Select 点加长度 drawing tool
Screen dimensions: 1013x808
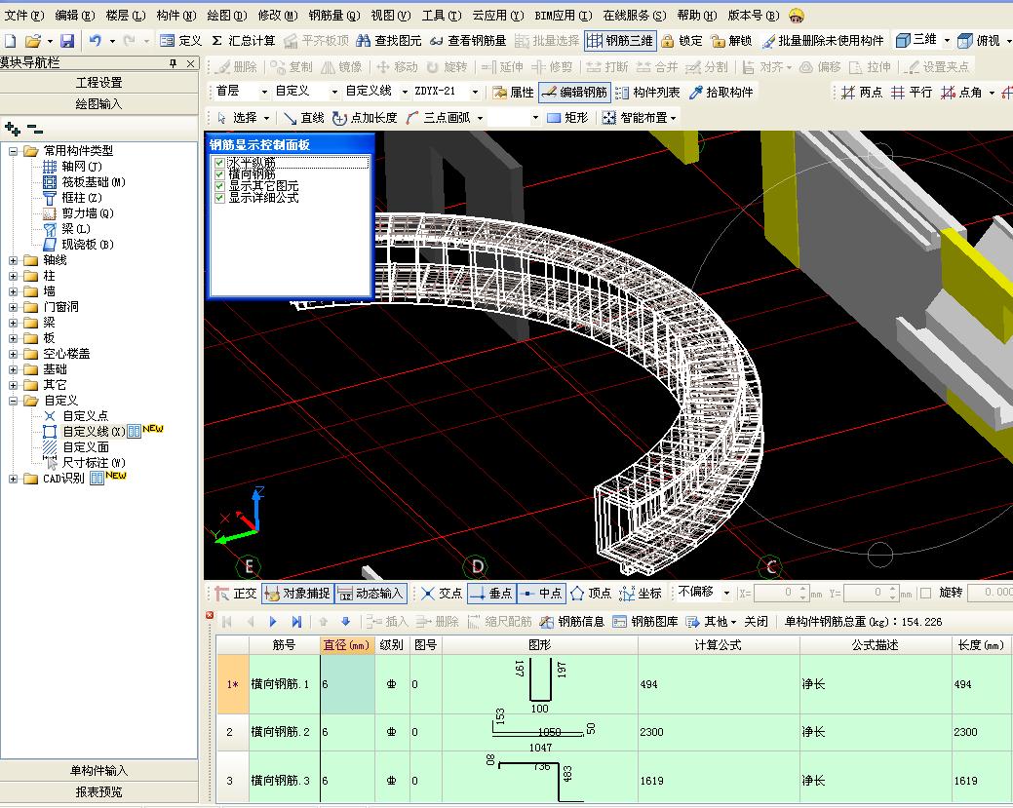[365, 118]
